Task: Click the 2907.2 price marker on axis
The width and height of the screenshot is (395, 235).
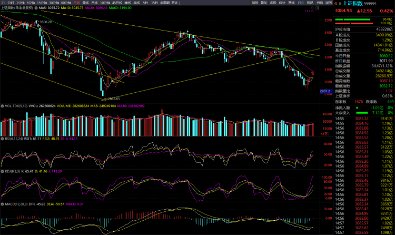Action: 325,91
